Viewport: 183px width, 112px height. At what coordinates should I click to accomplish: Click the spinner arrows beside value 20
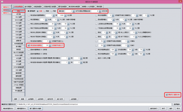(50, 45)
